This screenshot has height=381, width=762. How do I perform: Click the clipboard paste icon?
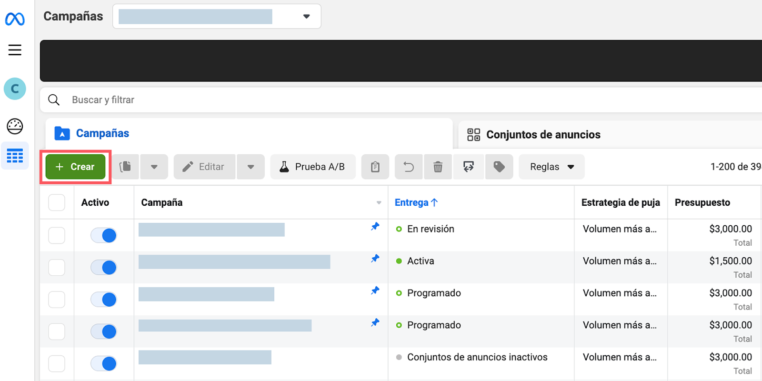click(375, 167)
